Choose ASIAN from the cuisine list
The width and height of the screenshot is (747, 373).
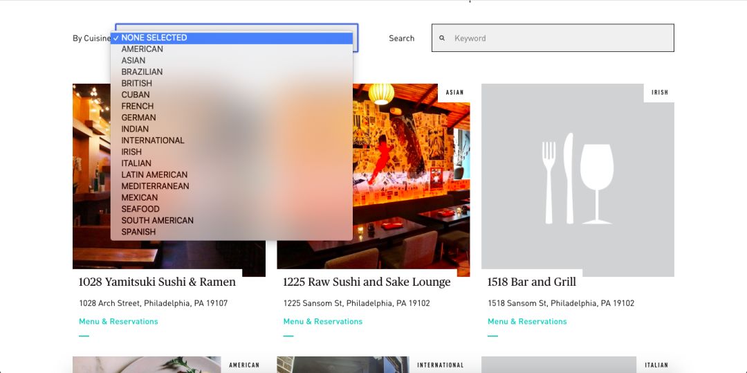pos(232,60)
